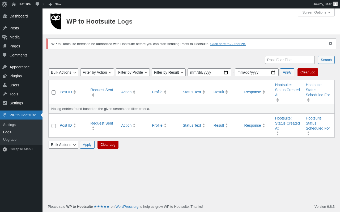Viewport: 340px width, 212px height.
Task: Click the Tools wrench icon
Action: (5, 94)
